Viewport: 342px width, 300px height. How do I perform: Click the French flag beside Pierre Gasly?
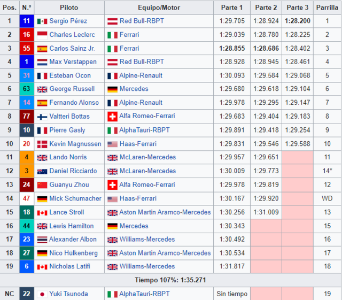point(42,130)
